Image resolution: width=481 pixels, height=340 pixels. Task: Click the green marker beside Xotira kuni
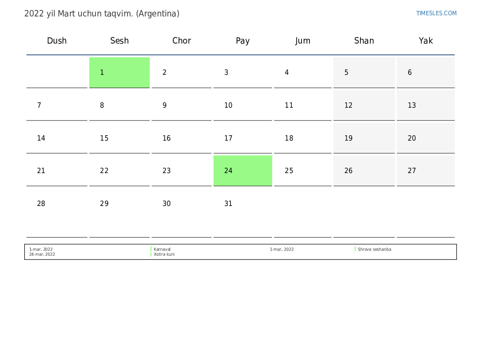tap(151, 254)
